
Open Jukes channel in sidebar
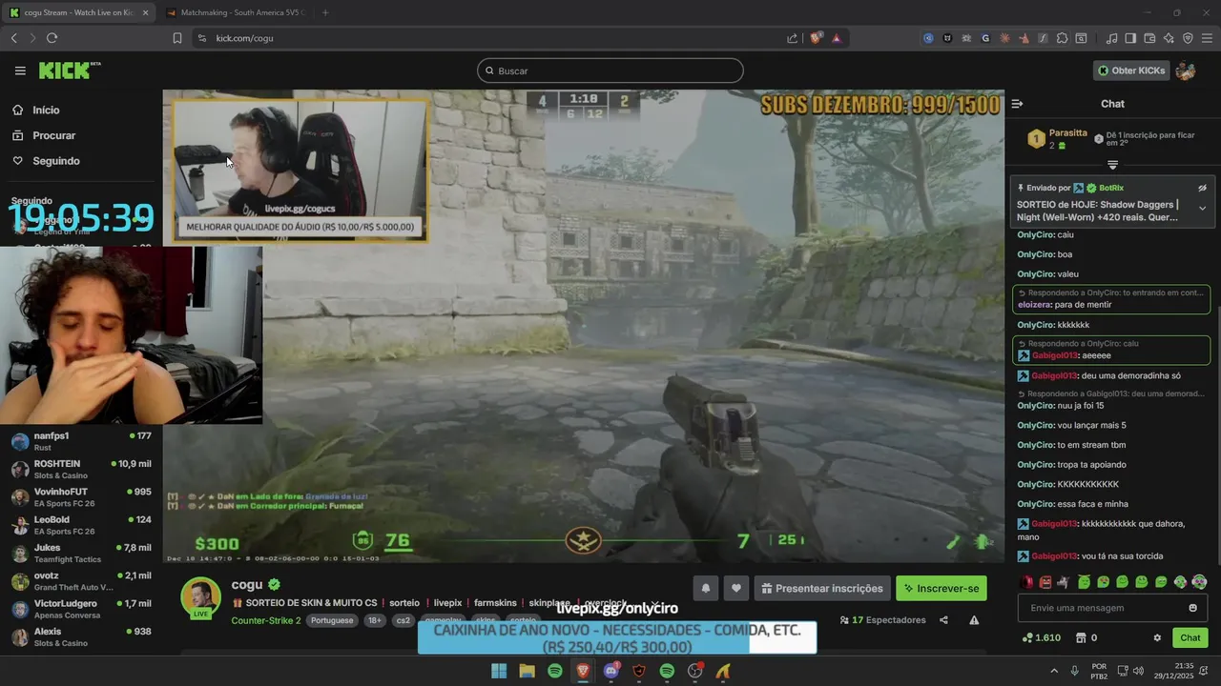click(81, 553)
